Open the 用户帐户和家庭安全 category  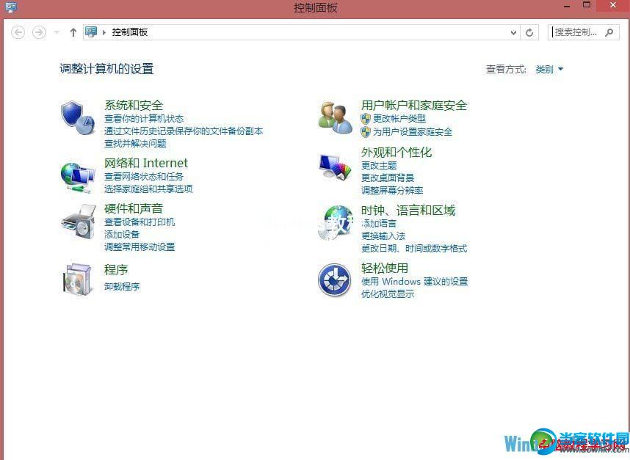(414, 105)
